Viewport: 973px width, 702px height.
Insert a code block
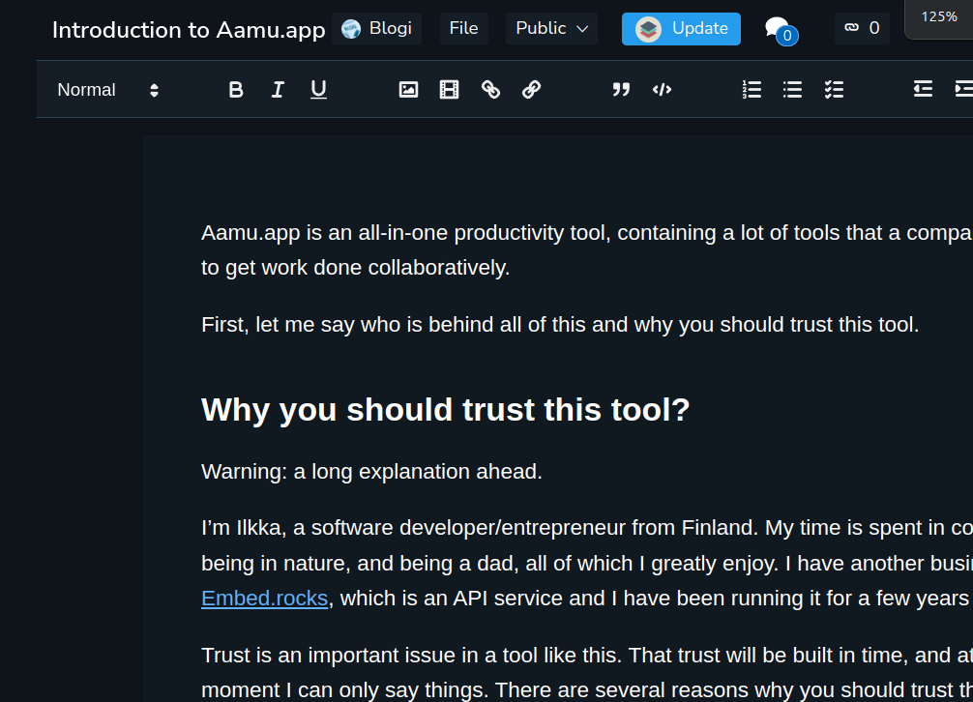(x=662, y=90)
